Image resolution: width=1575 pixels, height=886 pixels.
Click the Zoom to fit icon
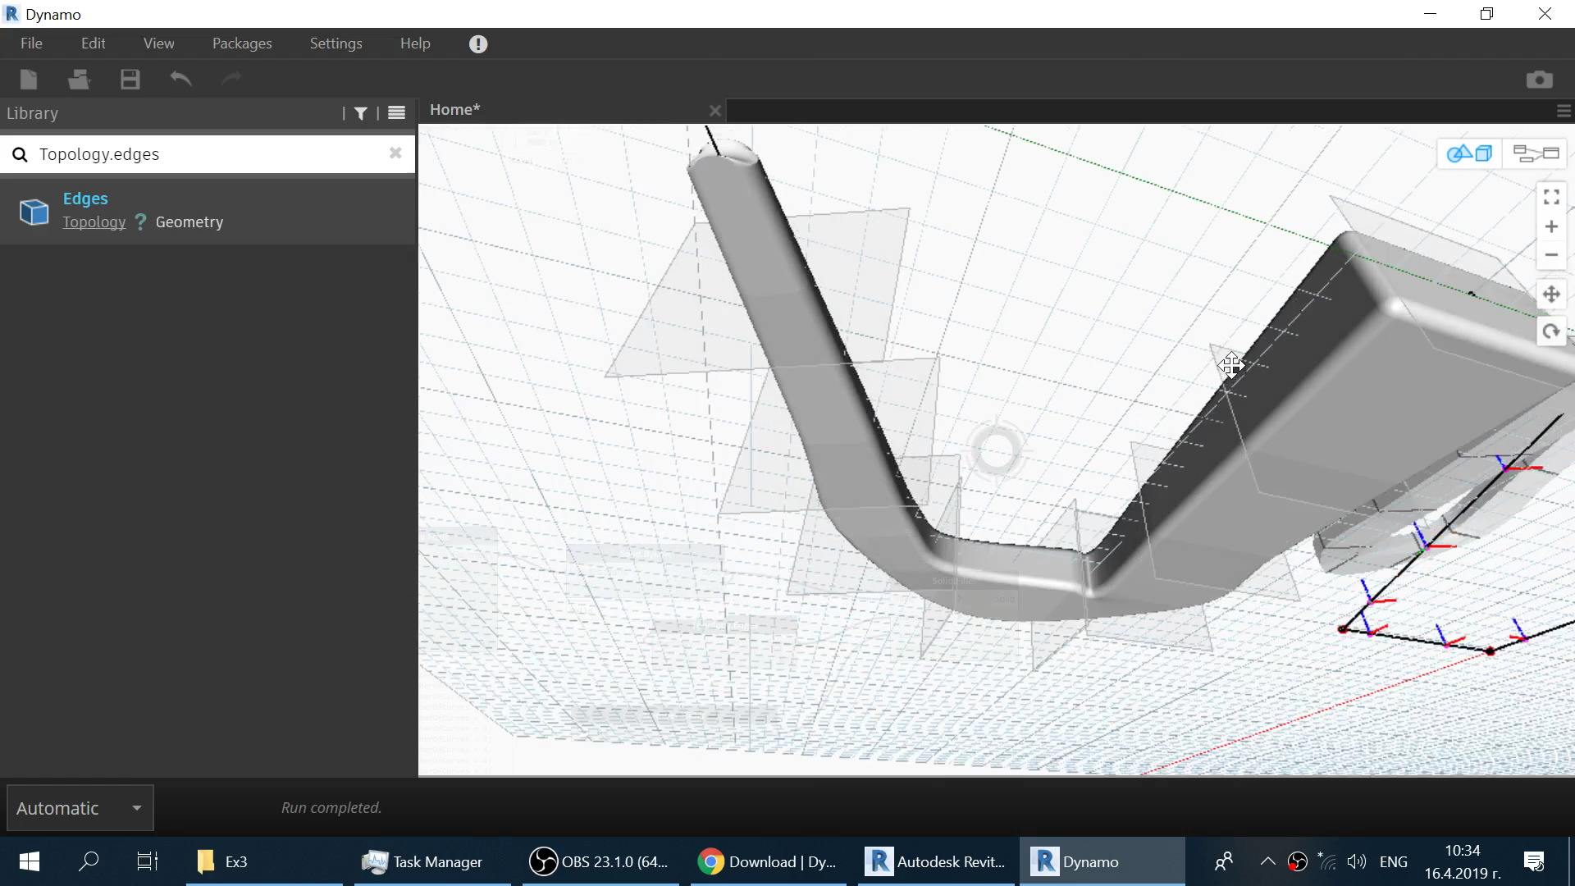tap(1550, 197)
